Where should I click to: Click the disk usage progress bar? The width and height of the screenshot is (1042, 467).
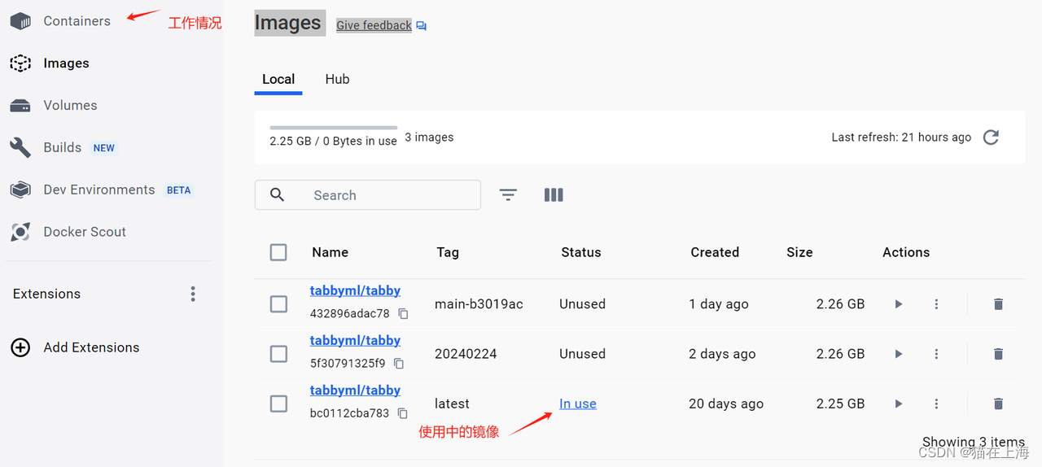pyautogui.click(x=334, y=128)
